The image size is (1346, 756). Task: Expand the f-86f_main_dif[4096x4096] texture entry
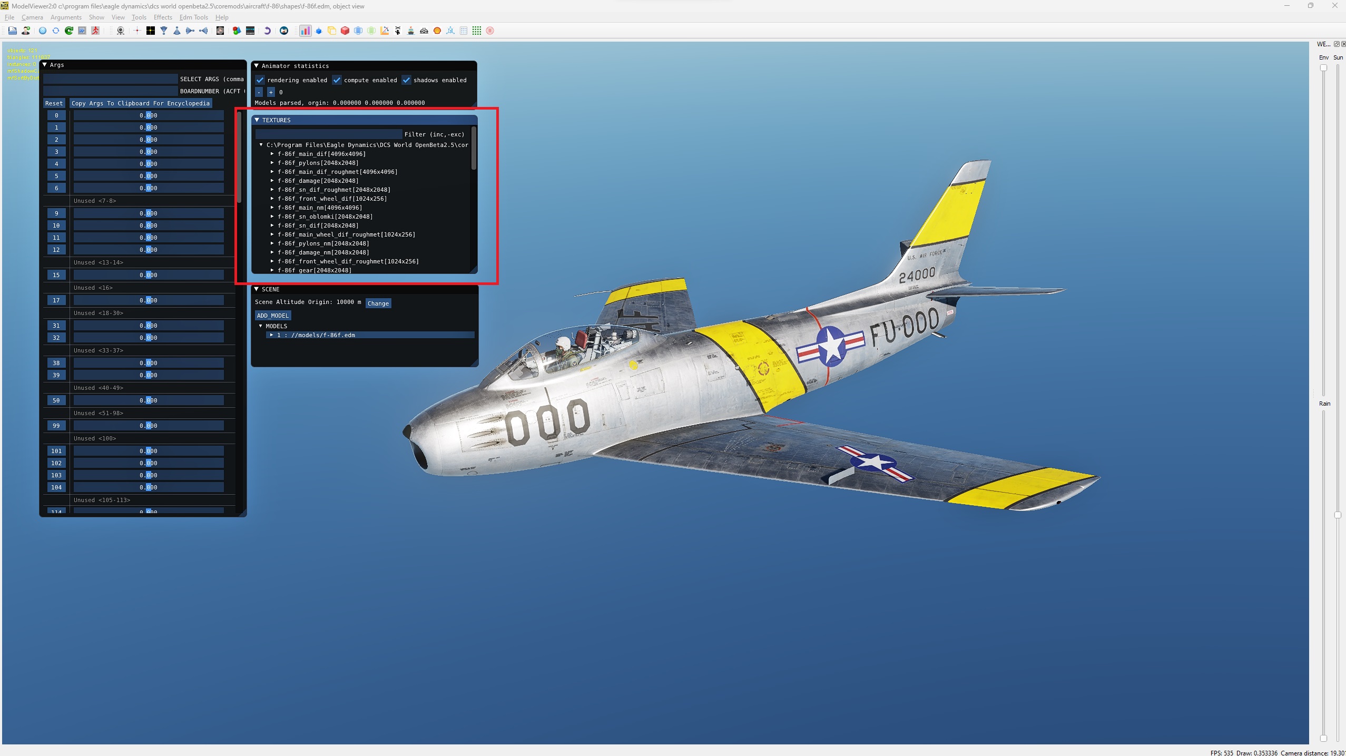(x=272, y=154)
